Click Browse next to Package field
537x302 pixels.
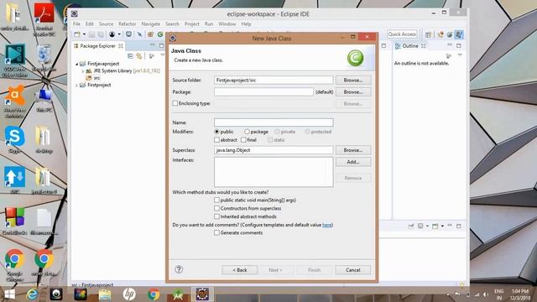coord(353,92)
